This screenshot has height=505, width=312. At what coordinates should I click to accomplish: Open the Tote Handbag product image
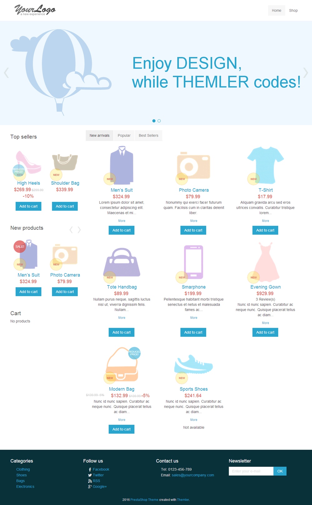[x=122, y=262]
